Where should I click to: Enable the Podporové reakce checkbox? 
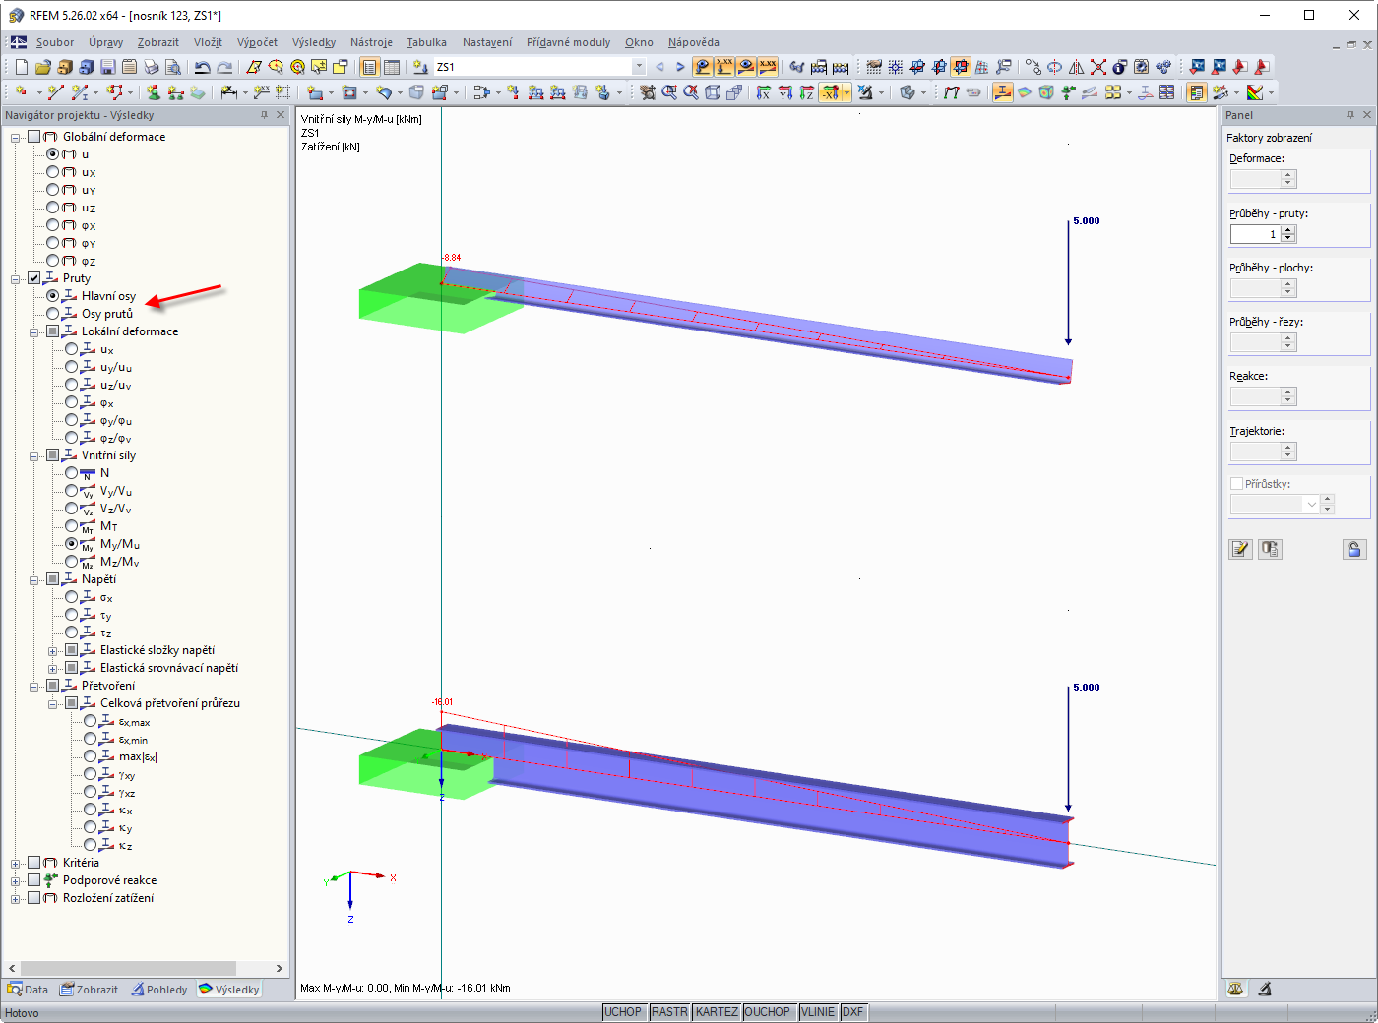(x=34, y=880)
